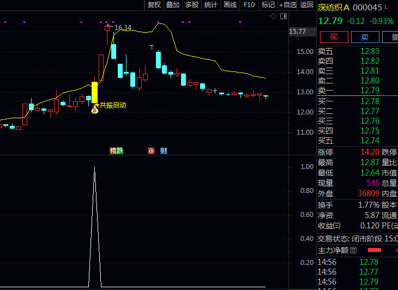
Task: Open list icon beside 主力净额
Action: pyautogui.click(x=353, y=250)
